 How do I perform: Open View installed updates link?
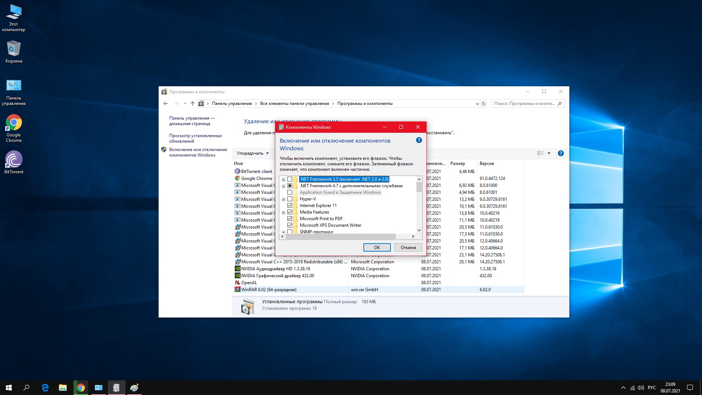[x=196, y=138]
